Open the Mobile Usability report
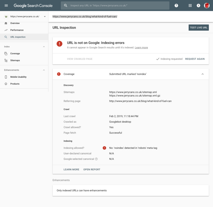Image resolution: width=213 pixels, height=207 pixels. point(18,77)
